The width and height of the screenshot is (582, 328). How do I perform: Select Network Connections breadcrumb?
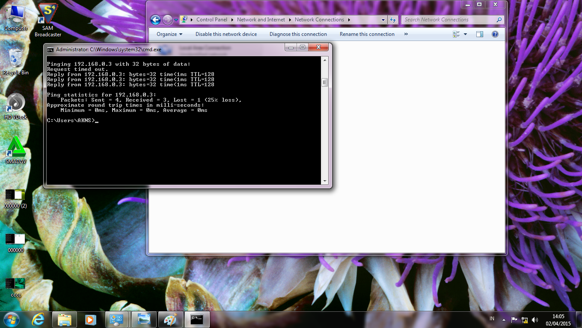319,20
